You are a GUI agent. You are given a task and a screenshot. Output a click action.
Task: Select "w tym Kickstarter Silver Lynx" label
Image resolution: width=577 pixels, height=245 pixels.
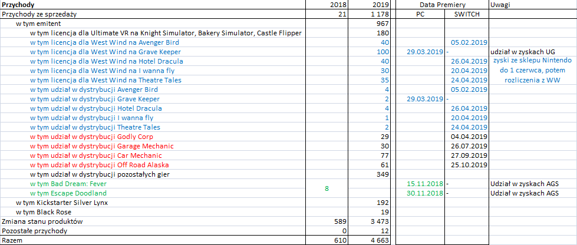(x=62, y=203)
